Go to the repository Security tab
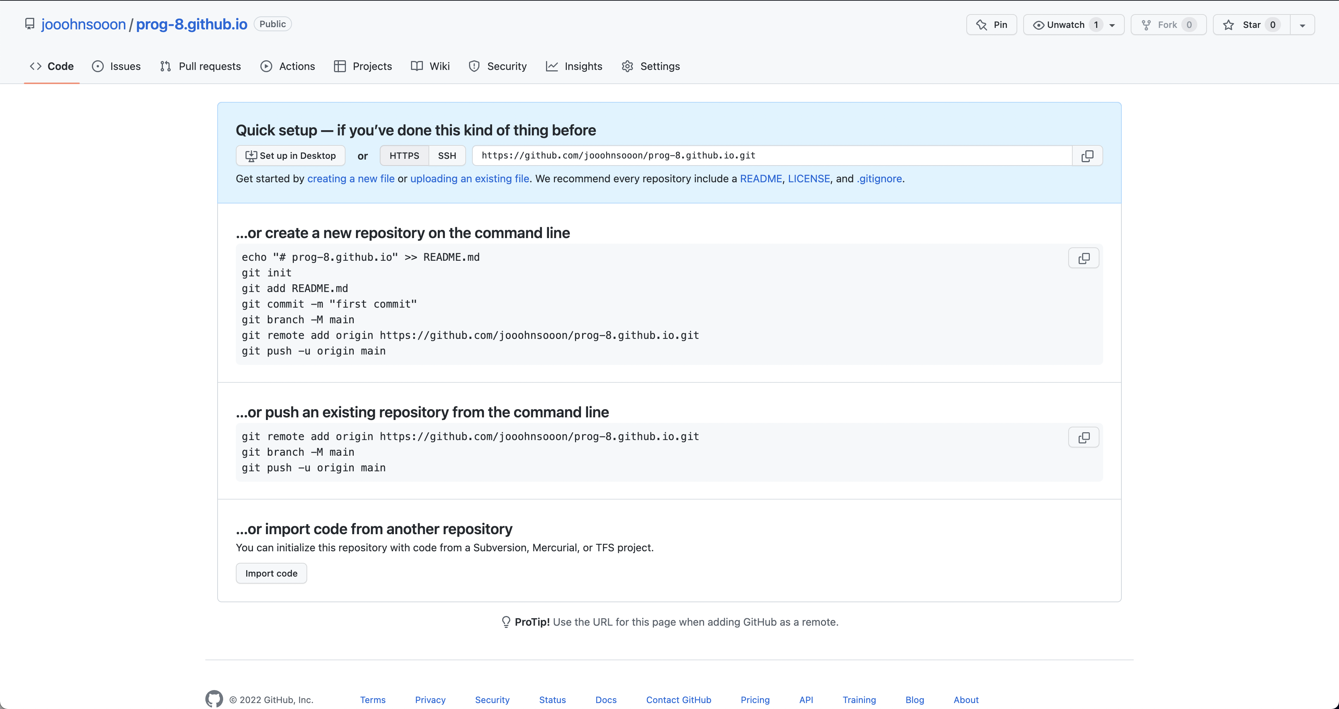Viewport: 1339px width, 709px height. (497, 66)
